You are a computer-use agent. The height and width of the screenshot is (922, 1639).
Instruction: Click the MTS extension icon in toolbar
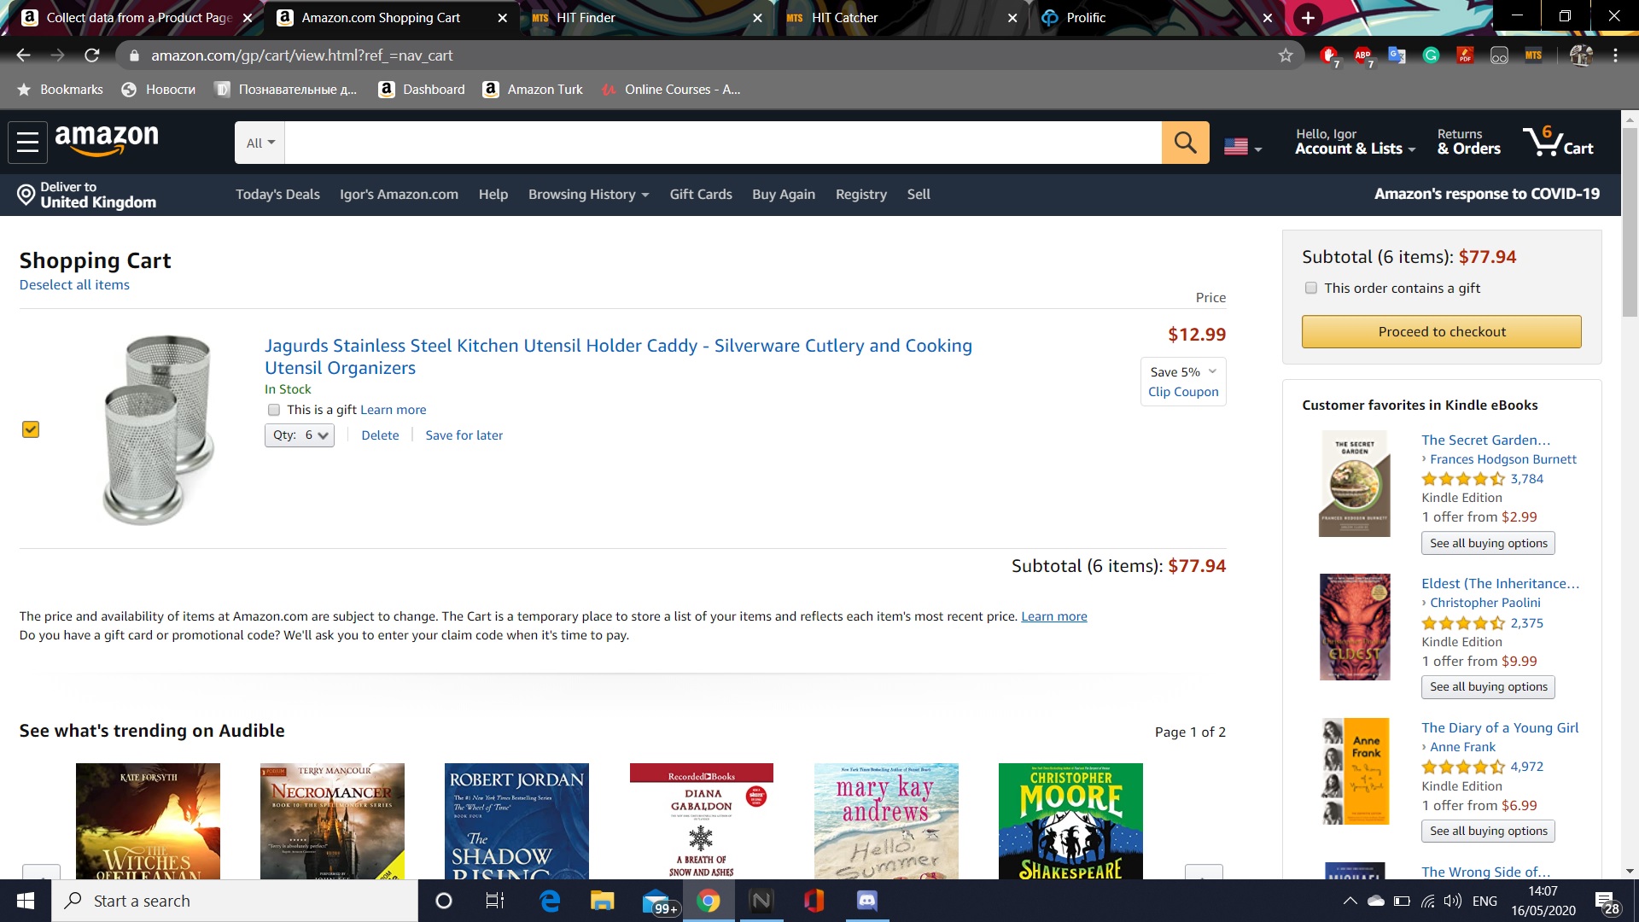point(1533,55)
